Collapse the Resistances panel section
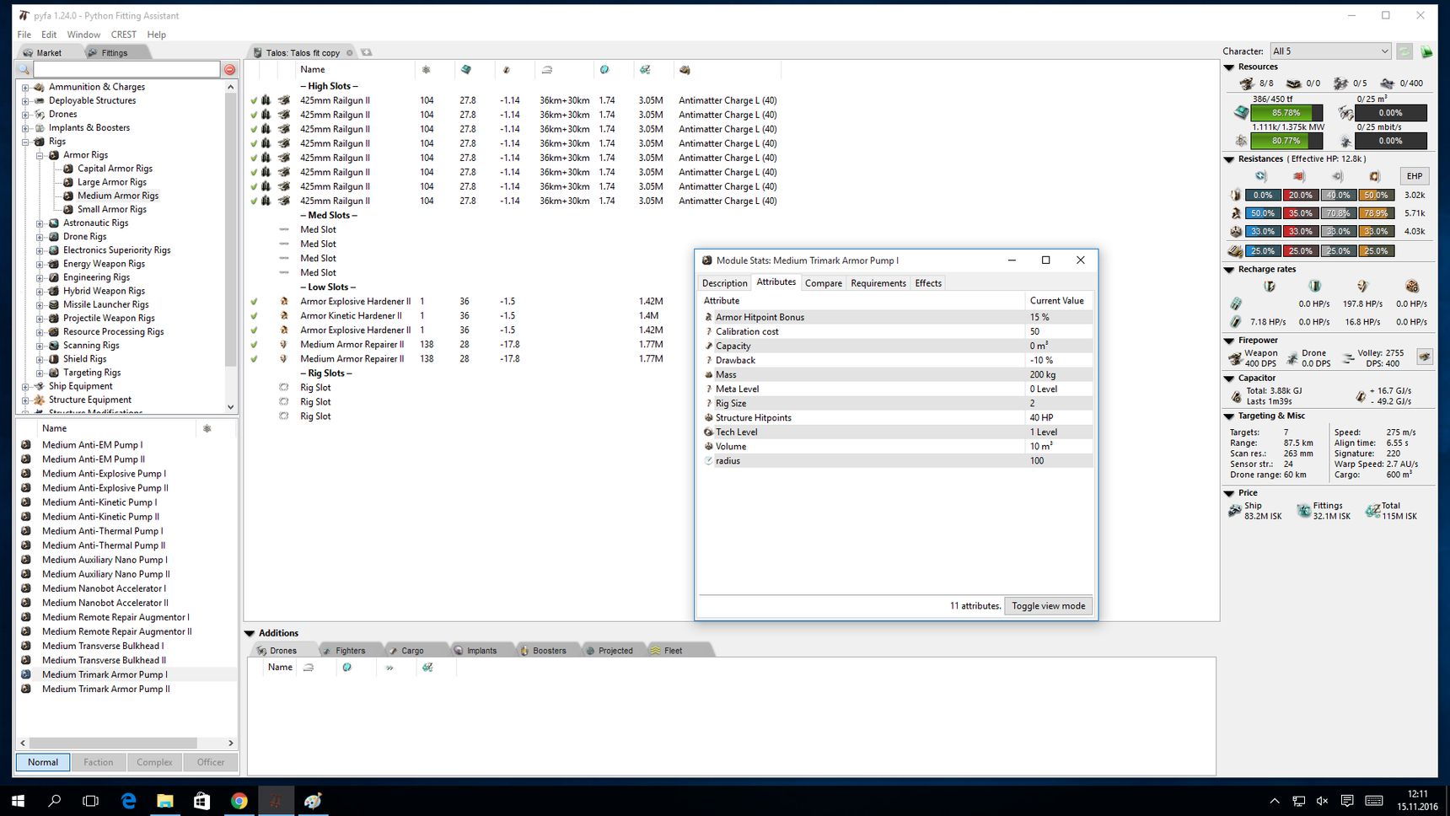1450x816 pixels. point(1229,159)
